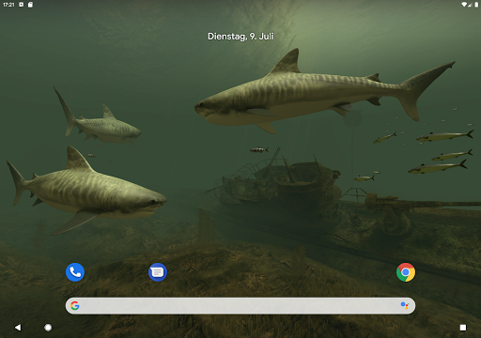Tap the mobile signal strength icon
481x338 pixels.
471,5
